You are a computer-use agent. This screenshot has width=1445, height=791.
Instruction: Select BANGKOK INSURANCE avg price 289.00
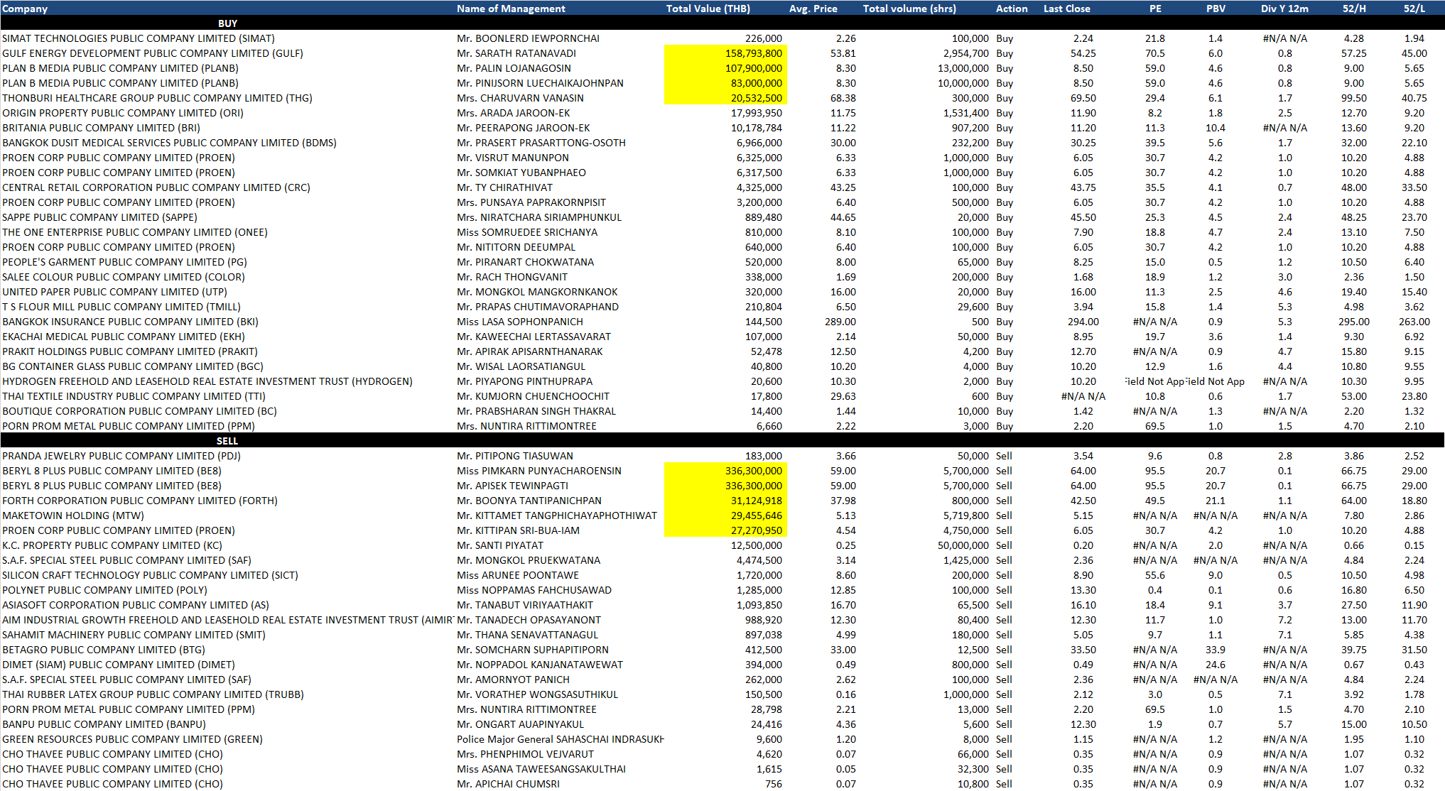[x=840, y=322]
